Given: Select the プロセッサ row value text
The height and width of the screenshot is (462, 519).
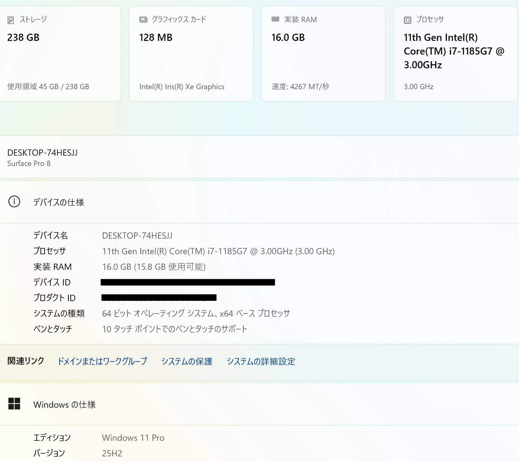Looking at the screenshot, I should pyautogui.click(x=218, y=251).
